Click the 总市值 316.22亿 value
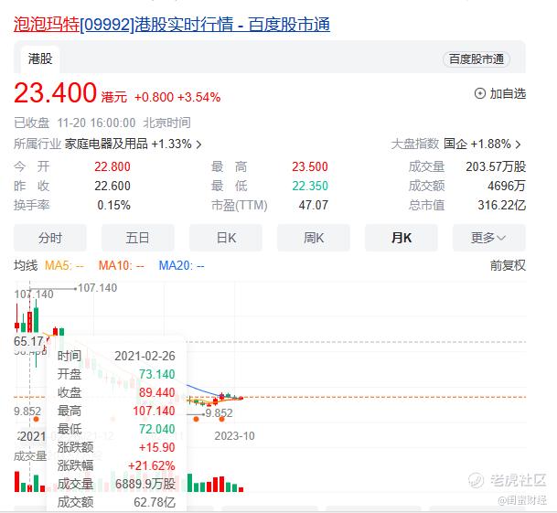The height and width of the screenshot is (513, 557). 501,205
